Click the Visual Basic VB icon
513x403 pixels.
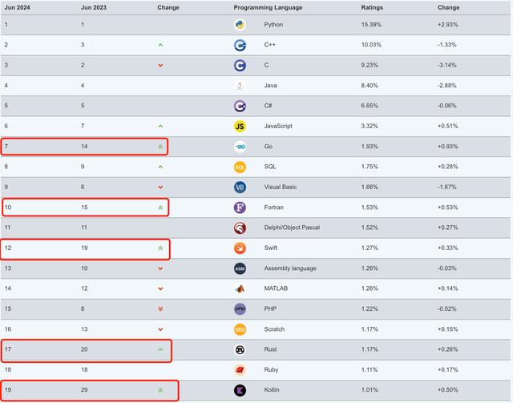(x=240, y=187)
